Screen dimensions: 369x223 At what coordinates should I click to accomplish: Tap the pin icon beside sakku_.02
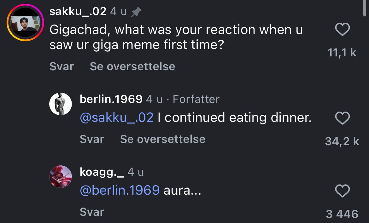(136, 12)
